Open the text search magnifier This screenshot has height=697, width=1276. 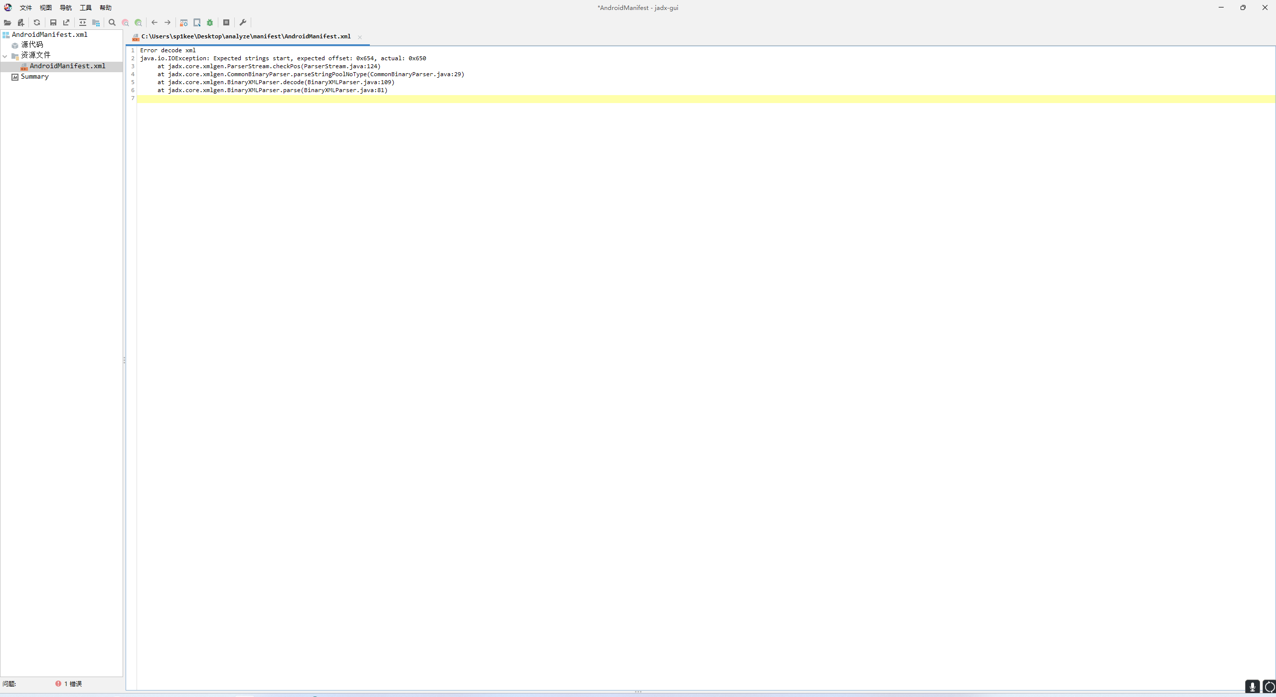[x=112, y=22]
